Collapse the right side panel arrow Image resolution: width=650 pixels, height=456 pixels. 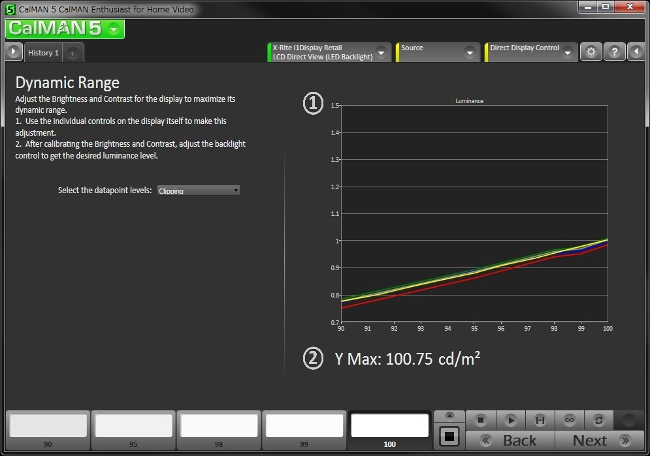click(x=636, y=52)
